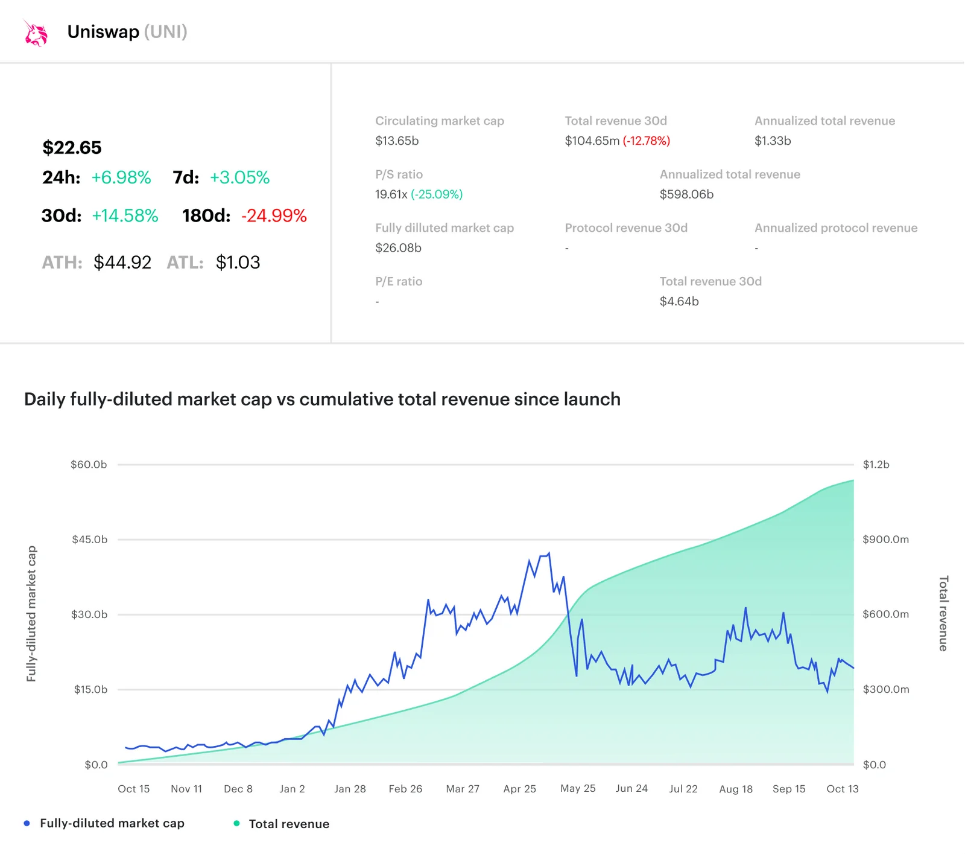Click the $15.0b left axis label

(90, 689)
